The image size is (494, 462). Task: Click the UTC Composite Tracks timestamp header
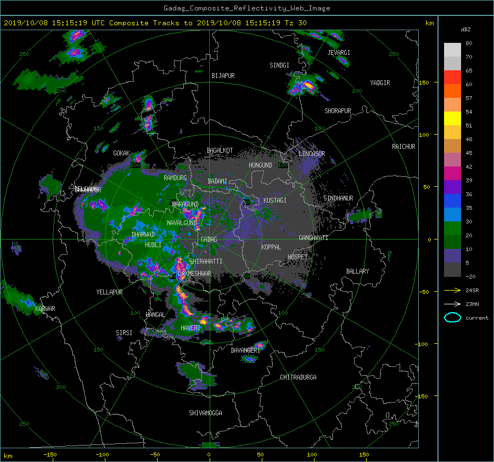[155, 23]
